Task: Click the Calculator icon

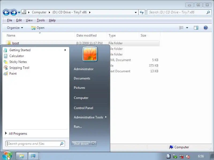Action: [5, 56]
